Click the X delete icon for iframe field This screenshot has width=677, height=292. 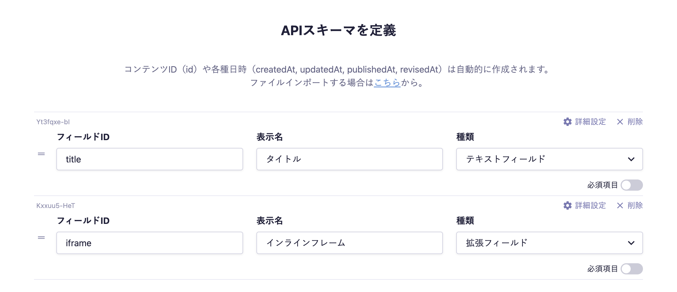(620, 205)
